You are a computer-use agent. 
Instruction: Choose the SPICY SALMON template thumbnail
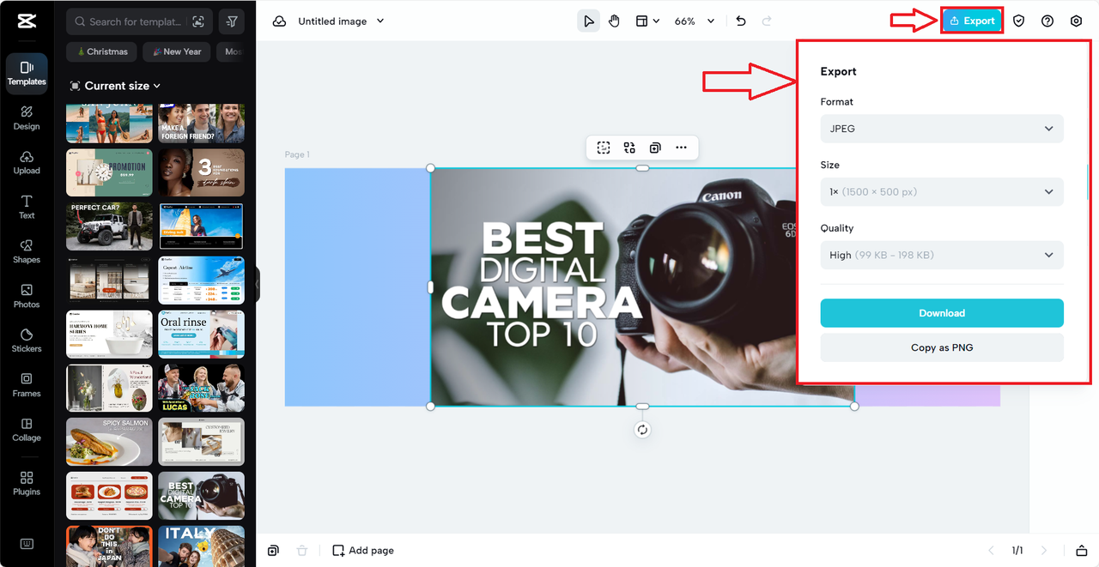pos(109,442)
